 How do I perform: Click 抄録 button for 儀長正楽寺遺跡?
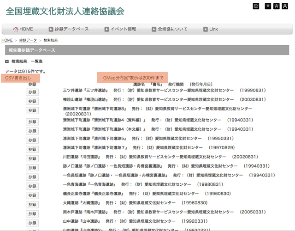click(32, 195)
